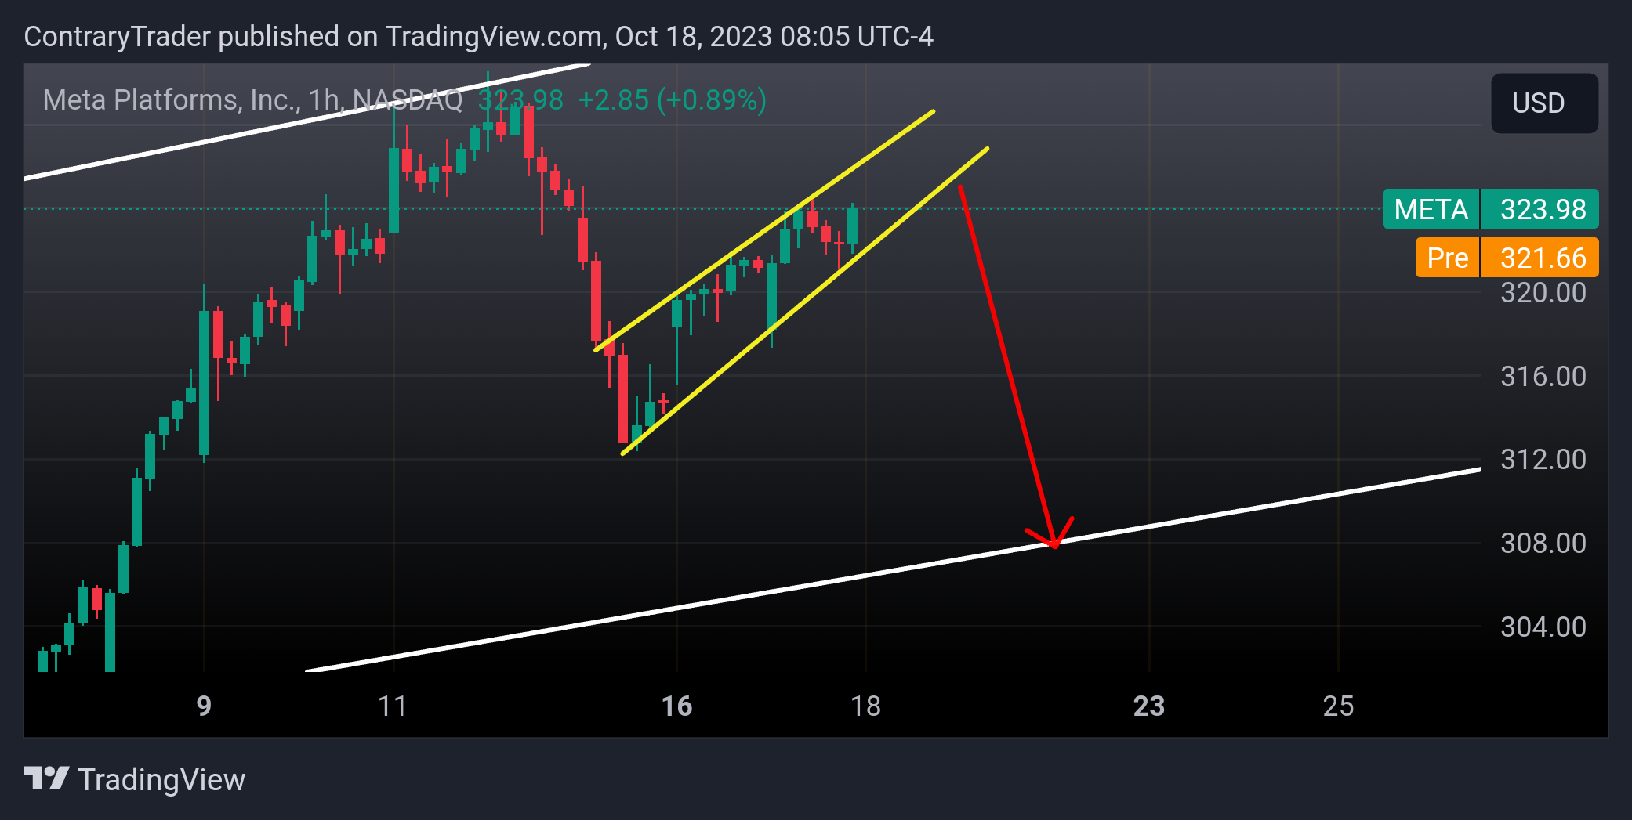Click the META ticker price label

[1490, 209]
